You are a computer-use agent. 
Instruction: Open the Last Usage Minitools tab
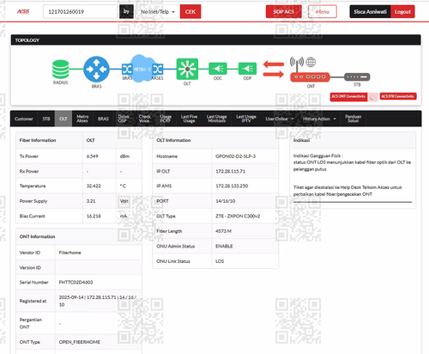pyautogui.click(x=216, y=119)
